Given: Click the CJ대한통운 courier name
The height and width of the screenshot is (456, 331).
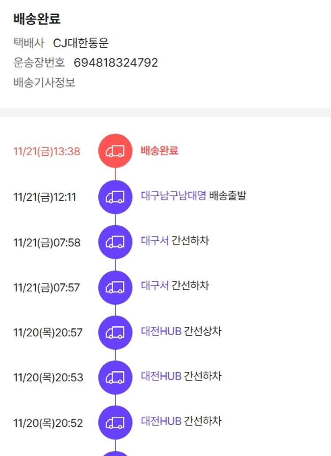Looking at the screenshot, I should pos(81,43).
